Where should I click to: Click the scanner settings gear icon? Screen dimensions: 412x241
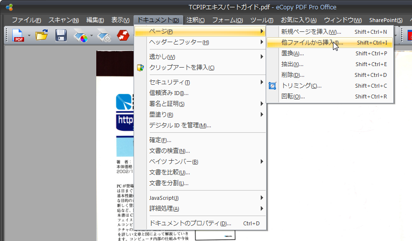tap(104, 35)
